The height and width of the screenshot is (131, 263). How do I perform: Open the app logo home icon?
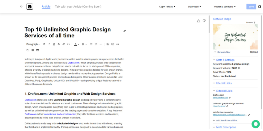point(30,6)
